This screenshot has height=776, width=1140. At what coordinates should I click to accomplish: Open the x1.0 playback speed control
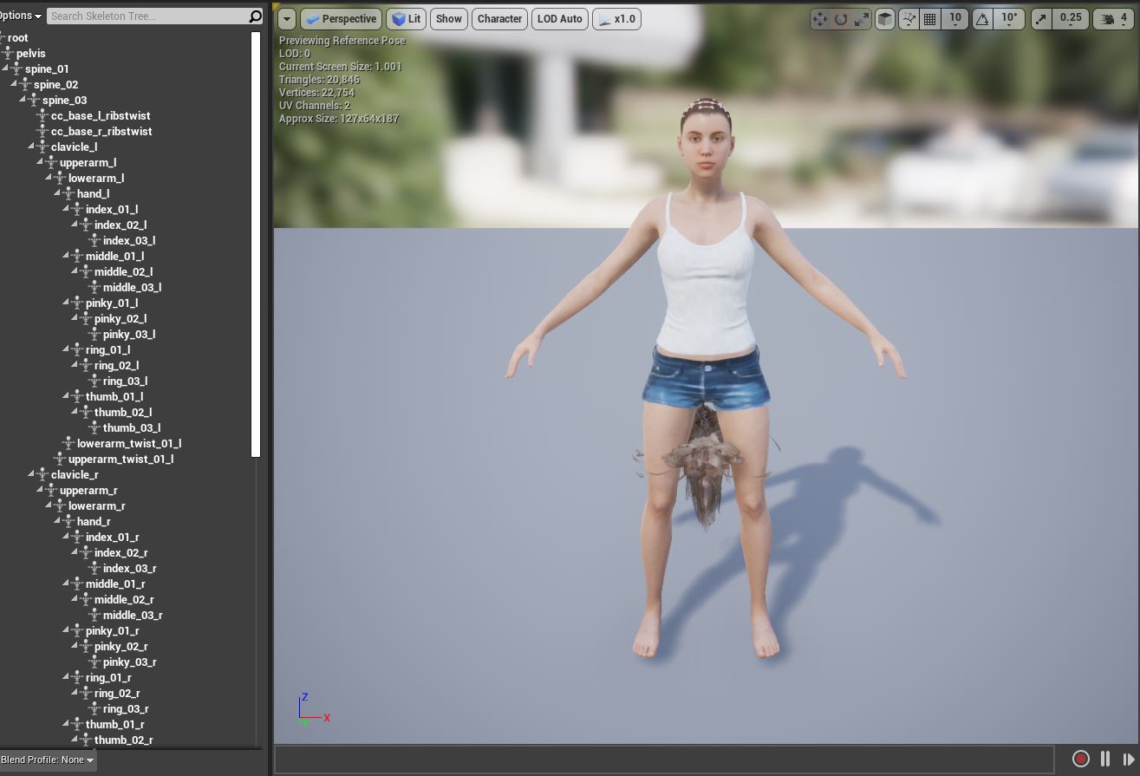tap(616, 19)
